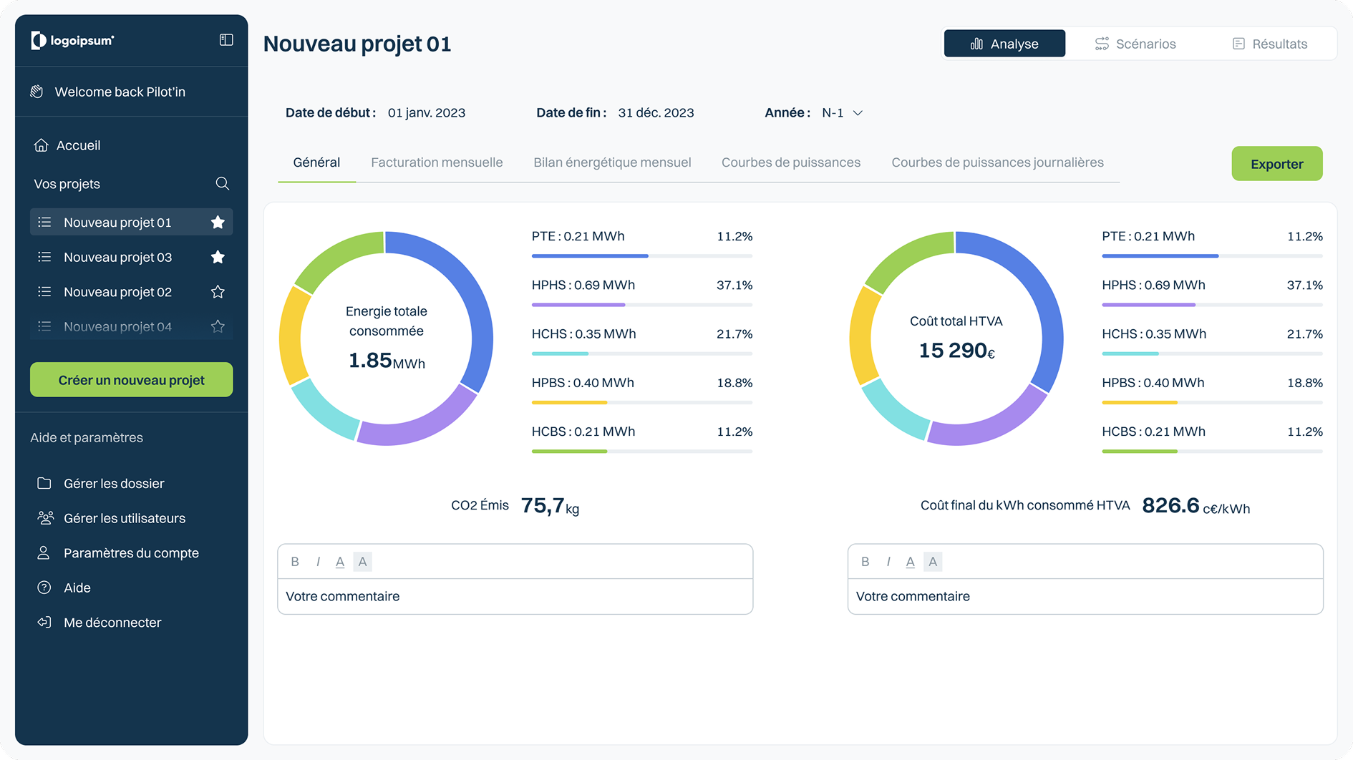Click Créer un nouveau projet button
Screen dimensions: 1353x760
tap(132, 379)
